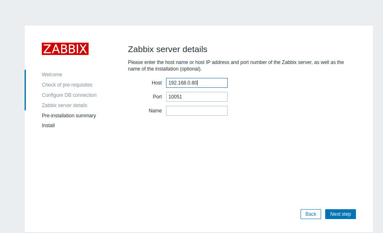The image size is (383, 233).
Task: Click the empty Name input field
Action: click(x=197, y=111)
